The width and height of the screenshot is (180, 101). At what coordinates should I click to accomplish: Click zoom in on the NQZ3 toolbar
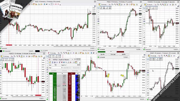tap(165, 56)
